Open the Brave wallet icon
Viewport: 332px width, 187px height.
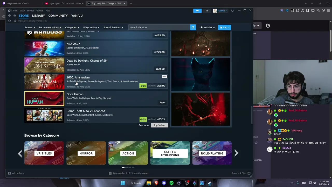point(313,10)
